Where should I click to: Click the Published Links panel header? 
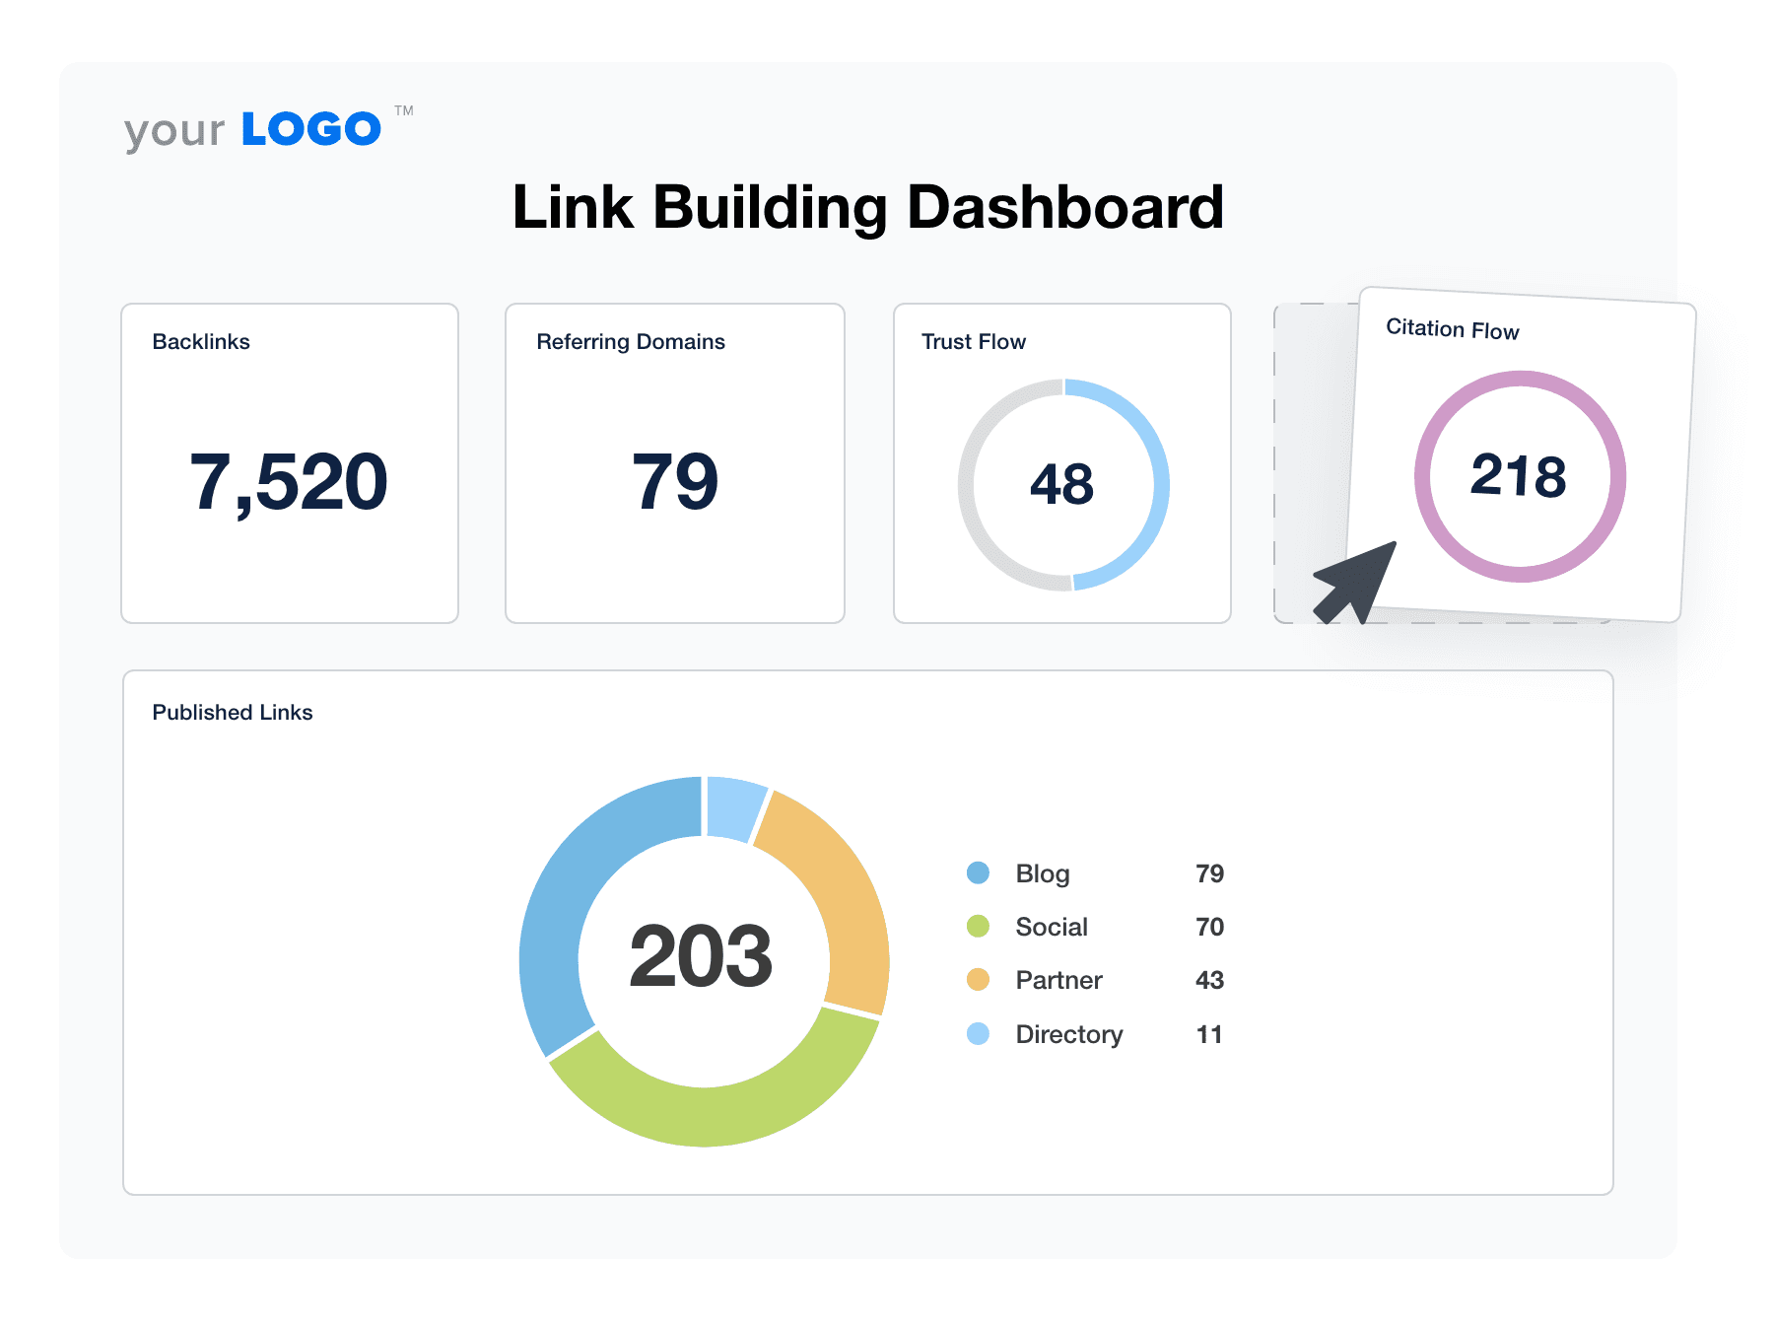tap(232, 712)
